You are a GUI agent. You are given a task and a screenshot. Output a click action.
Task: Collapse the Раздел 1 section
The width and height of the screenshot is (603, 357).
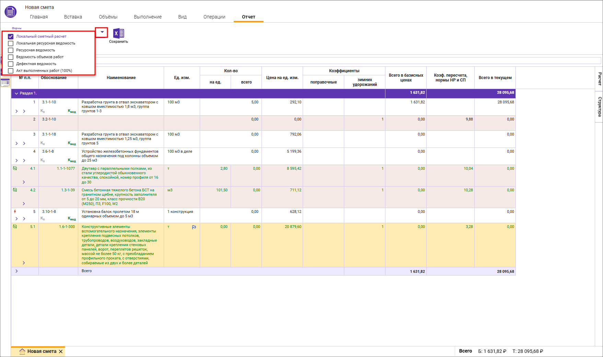tap(16, 93)
